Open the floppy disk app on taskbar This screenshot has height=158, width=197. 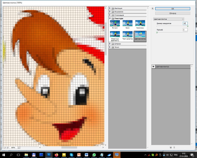(34, 155)
